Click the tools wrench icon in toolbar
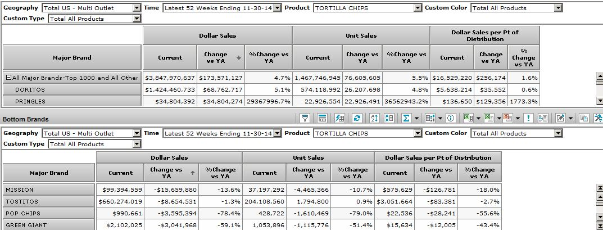 pyautogui.click(x=598, y=119)
